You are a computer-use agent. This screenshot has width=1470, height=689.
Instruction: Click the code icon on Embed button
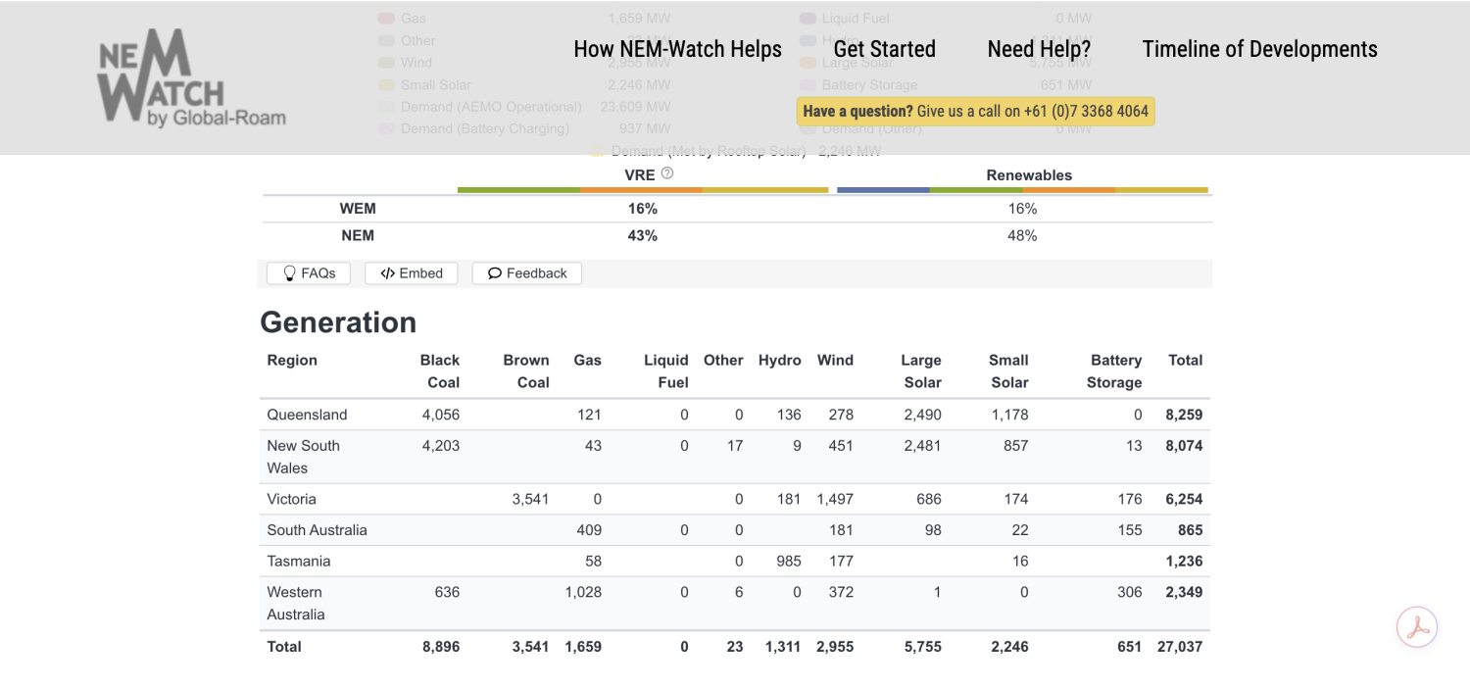point(388,273)
